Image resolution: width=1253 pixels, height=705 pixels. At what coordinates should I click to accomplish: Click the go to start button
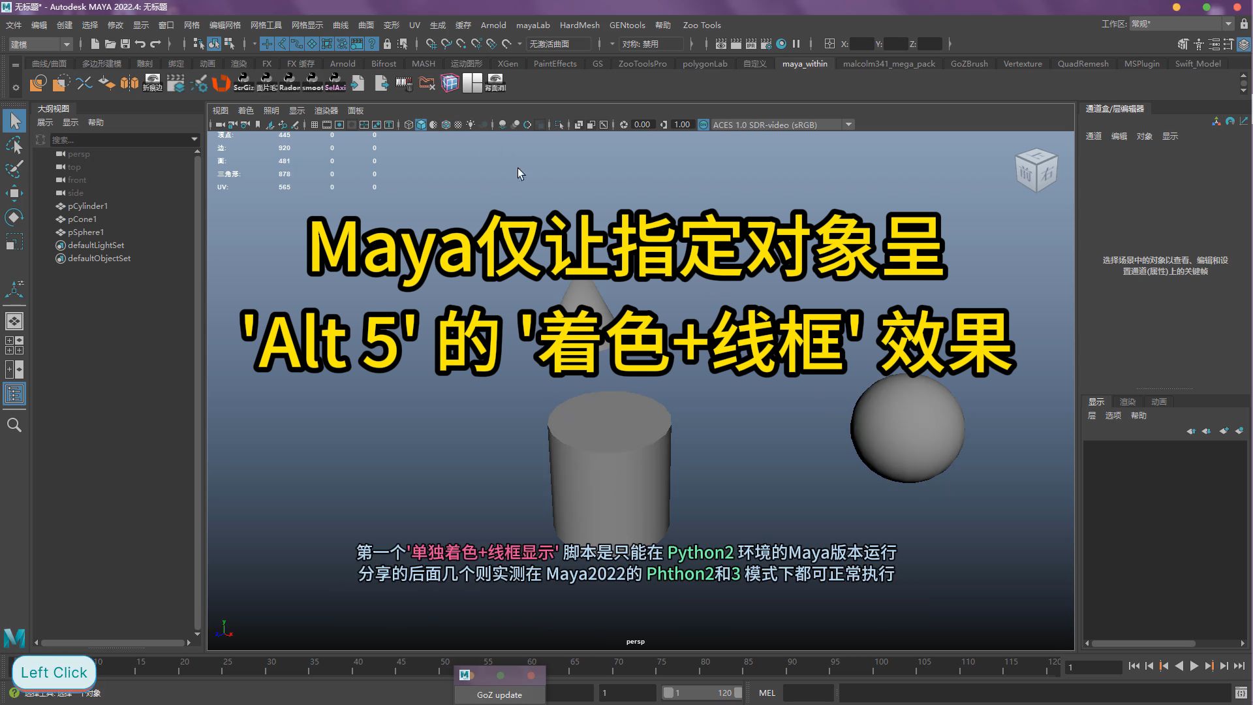[1134, 666]
